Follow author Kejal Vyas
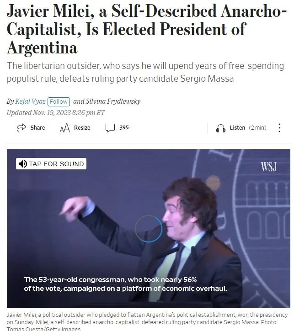The image size is (294, 331). coord(59,101)
